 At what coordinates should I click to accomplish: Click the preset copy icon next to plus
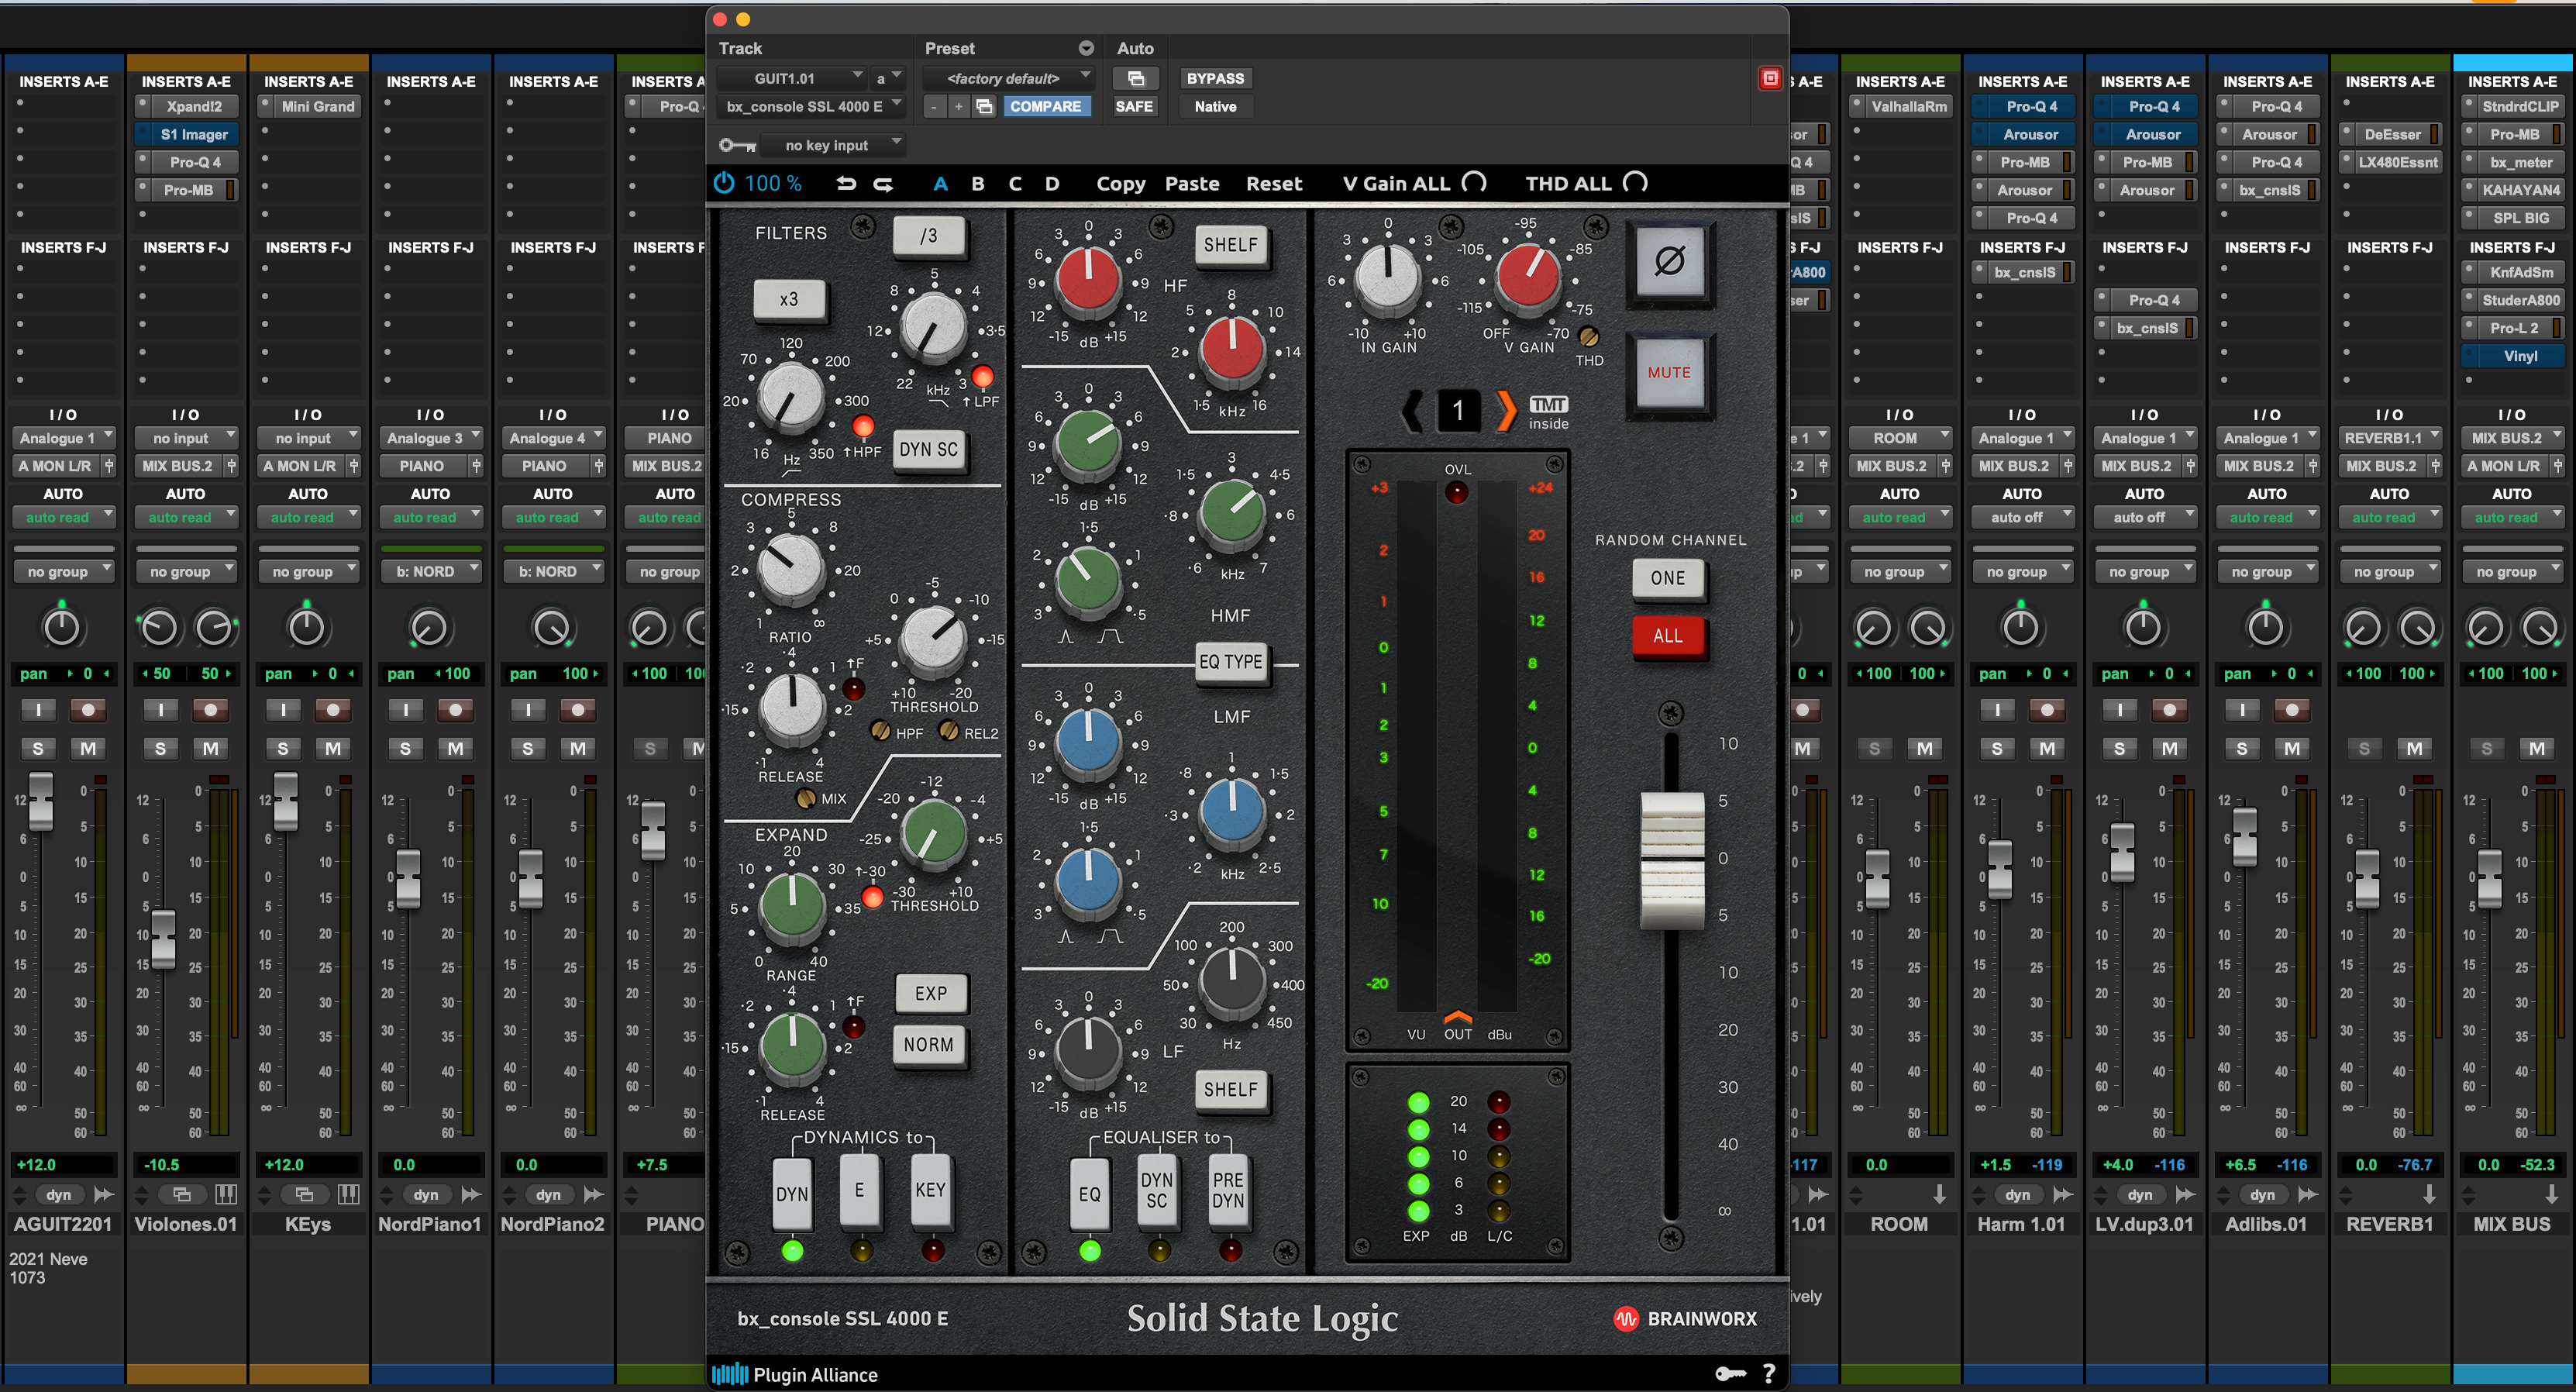[984, 106]
